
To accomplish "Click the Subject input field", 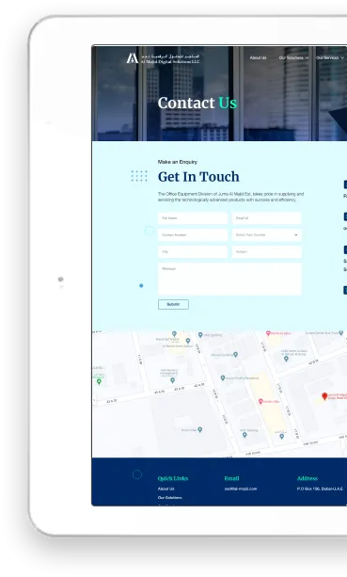I will click(266, 251).
